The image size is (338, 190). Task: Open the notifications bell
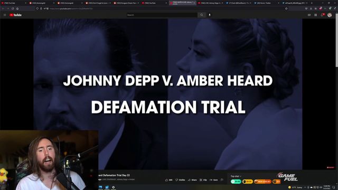(322, 15)
